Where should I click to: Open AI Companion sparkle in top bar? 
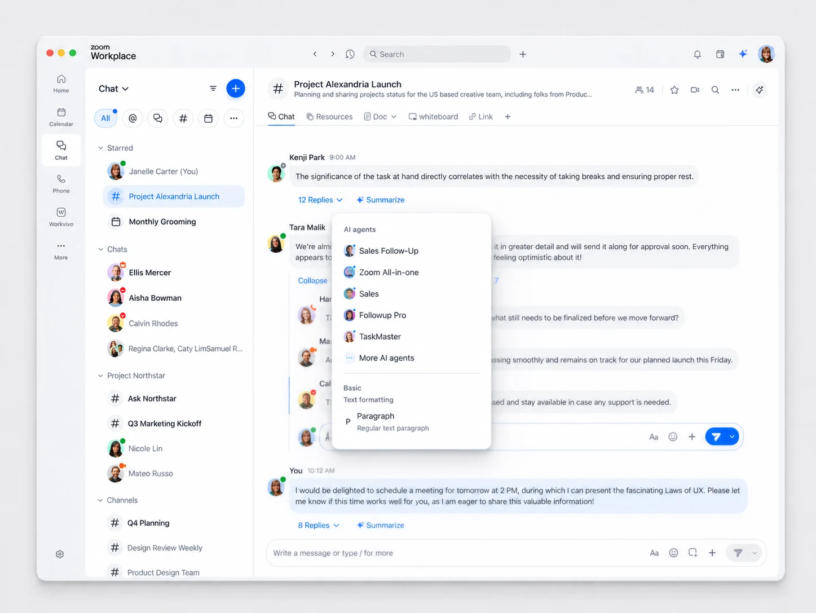(743, 54)
